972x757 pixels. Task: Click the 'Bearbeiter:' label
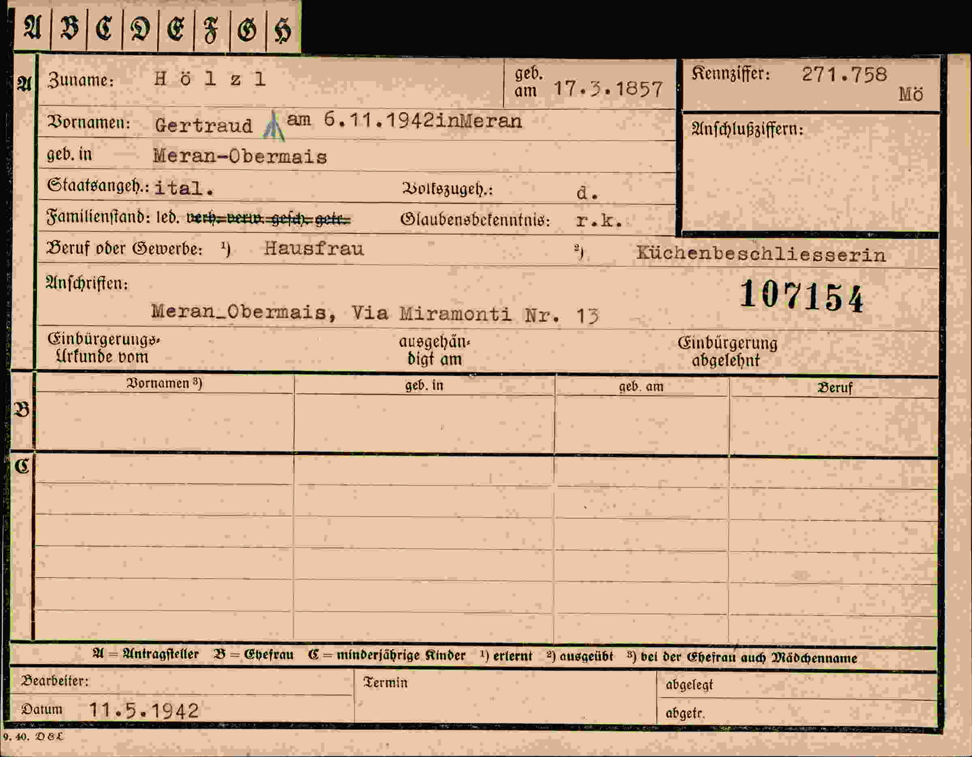coord(55,681)
